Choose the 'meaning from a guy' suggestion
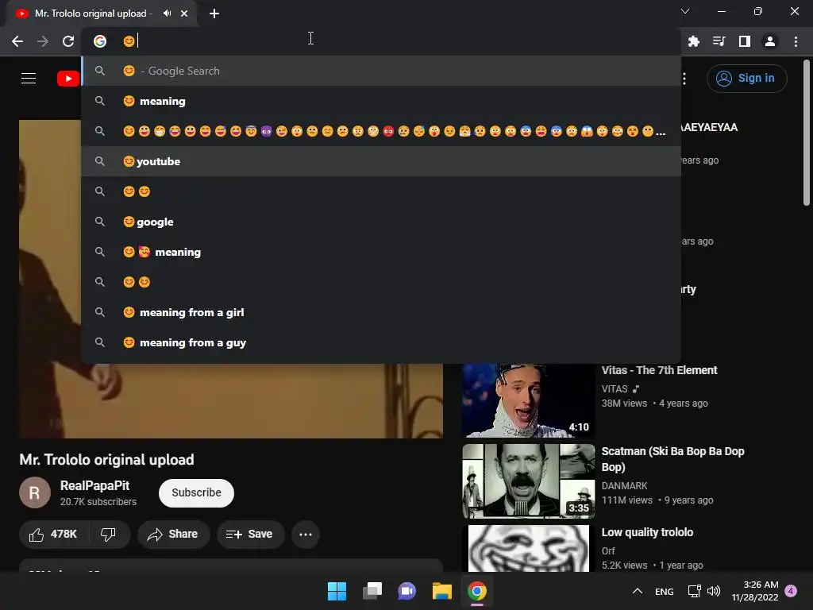 pyautogui.click(x=381, y=342)
